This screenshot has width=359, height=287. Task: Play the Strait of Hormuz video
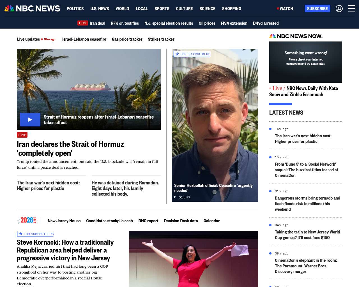pos(30,120)
